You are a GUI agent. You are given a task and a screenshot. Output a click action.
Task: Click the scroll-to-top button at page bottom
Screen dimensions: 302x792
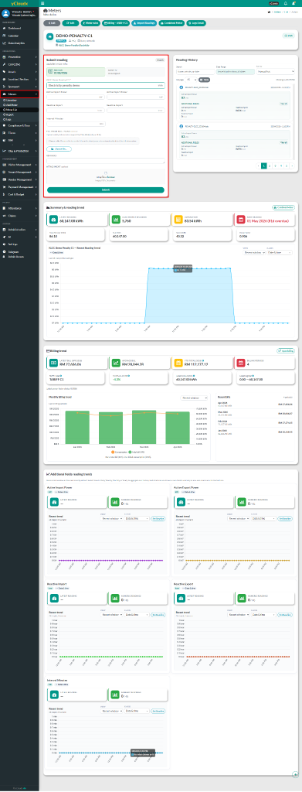pos(295,773)
